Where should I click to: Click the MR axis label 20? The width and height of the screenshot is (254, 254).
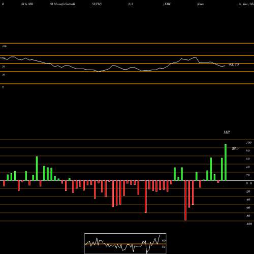tap(248, 175)
